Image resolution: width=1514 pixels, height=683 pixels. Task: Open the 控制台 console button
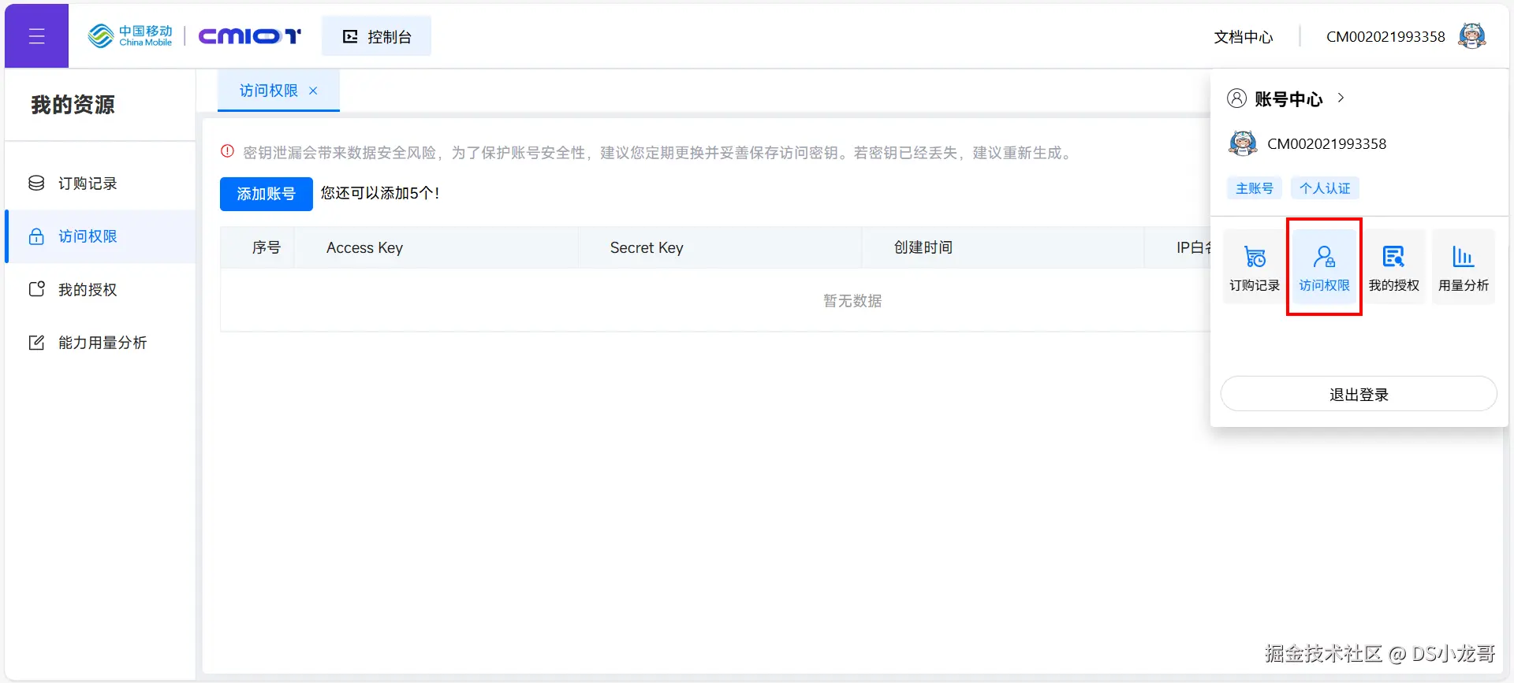[x=376, y=36]
